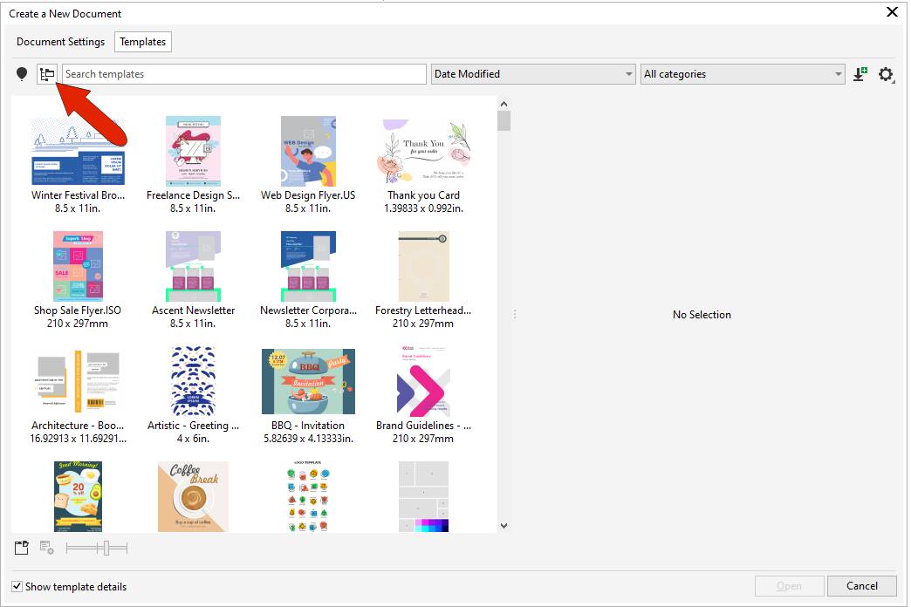Click inside the Search templates field
911x607 pixels.
[244, 74]
